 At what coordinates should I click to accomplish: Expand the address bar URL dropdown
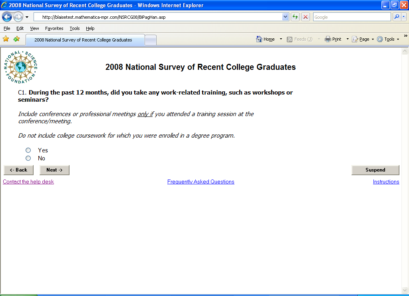[285, 17]
